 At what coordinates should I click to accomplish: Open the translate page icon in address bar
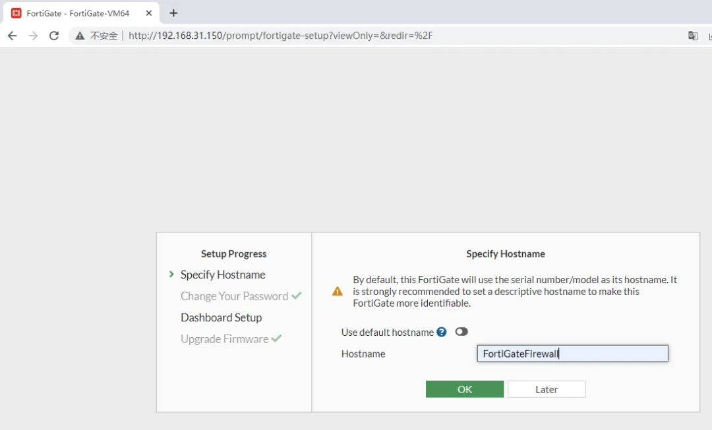[x=693, y=36]
